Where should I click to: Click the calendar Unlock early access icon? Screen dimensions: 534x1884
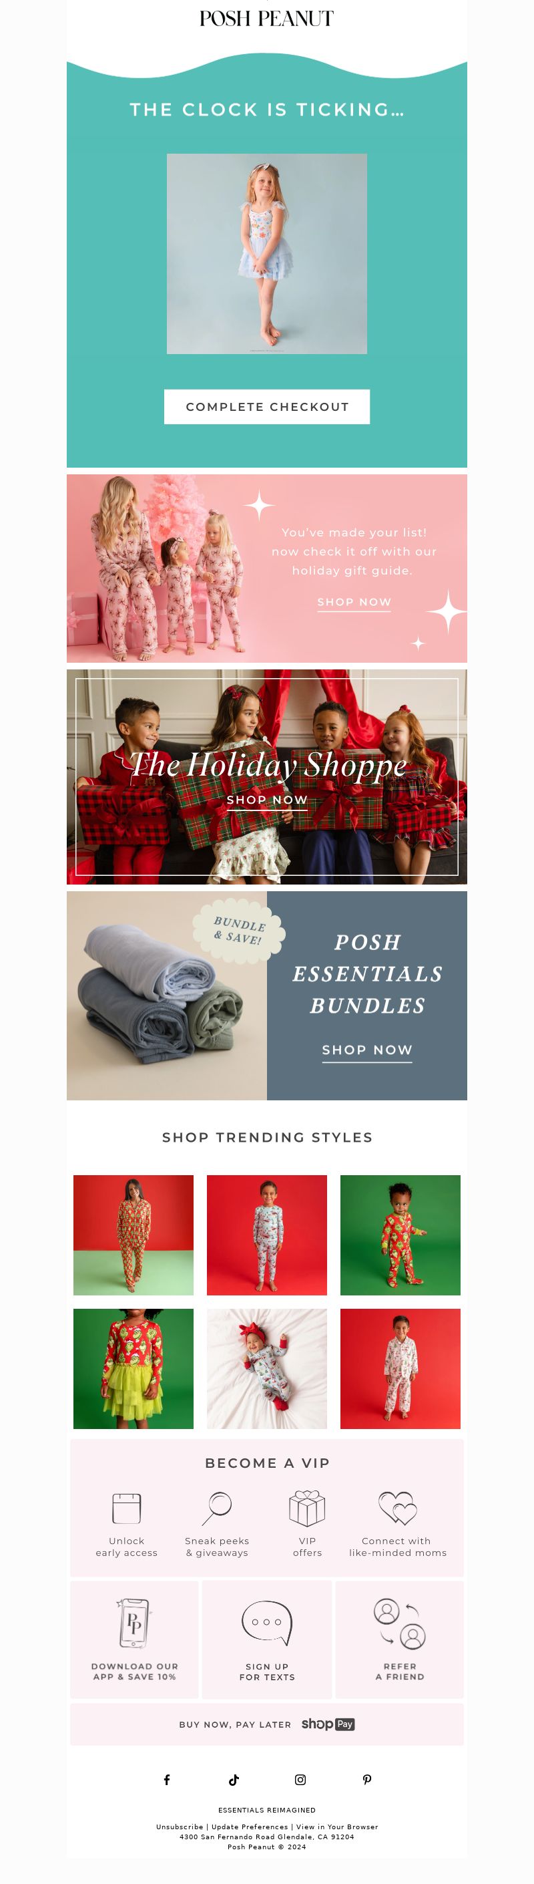coord(126,1508)
